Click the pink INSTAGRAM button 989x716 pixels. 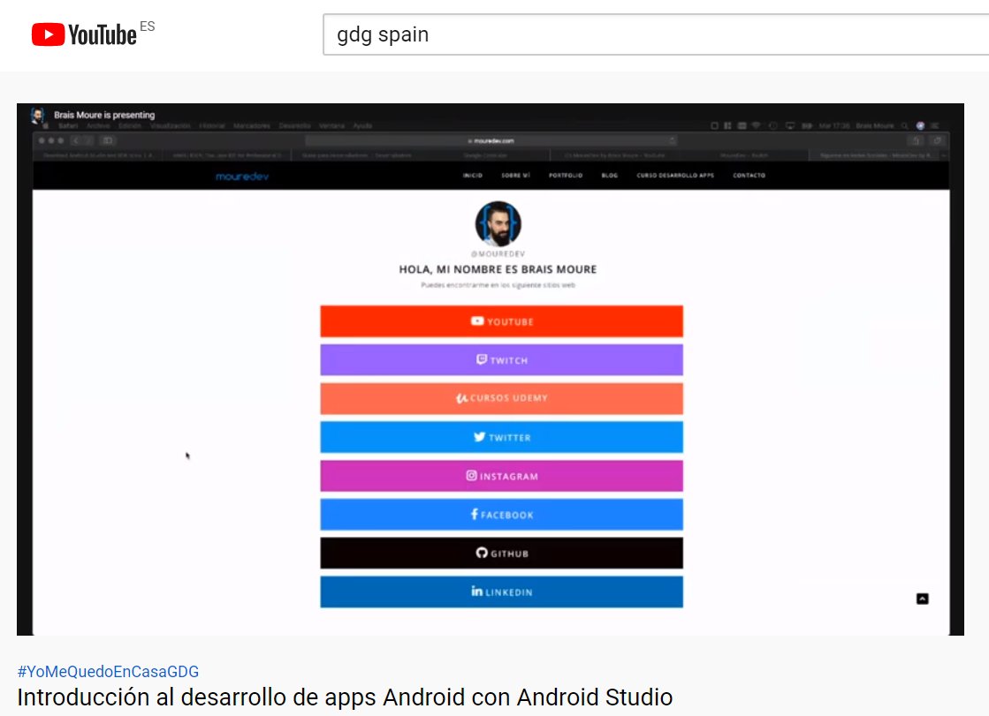coord(501,476)
